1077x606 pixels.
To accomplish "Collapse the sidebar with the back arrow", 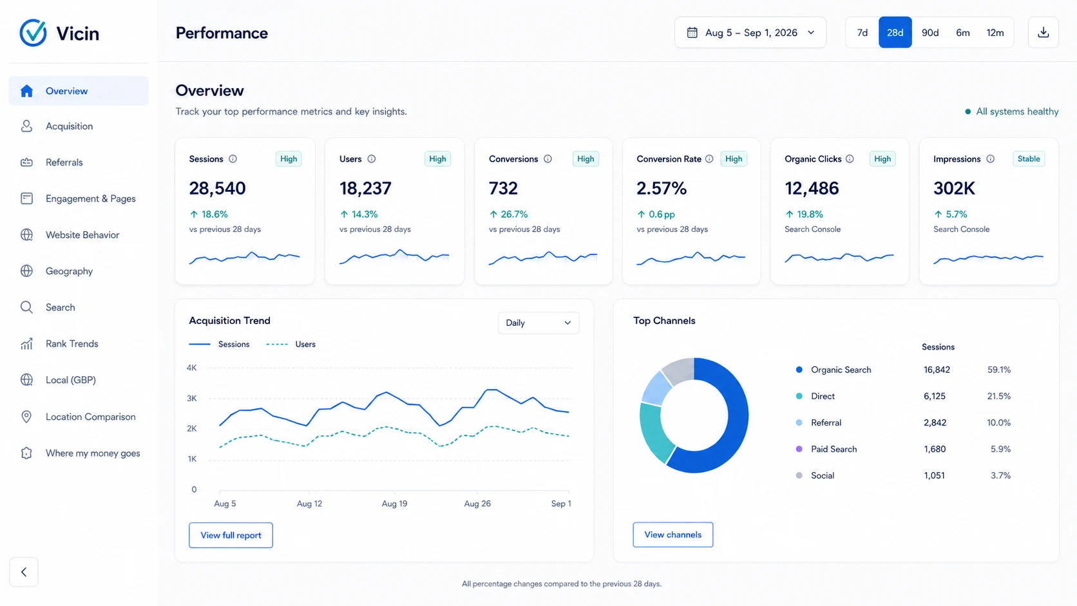I will (24, 572).
